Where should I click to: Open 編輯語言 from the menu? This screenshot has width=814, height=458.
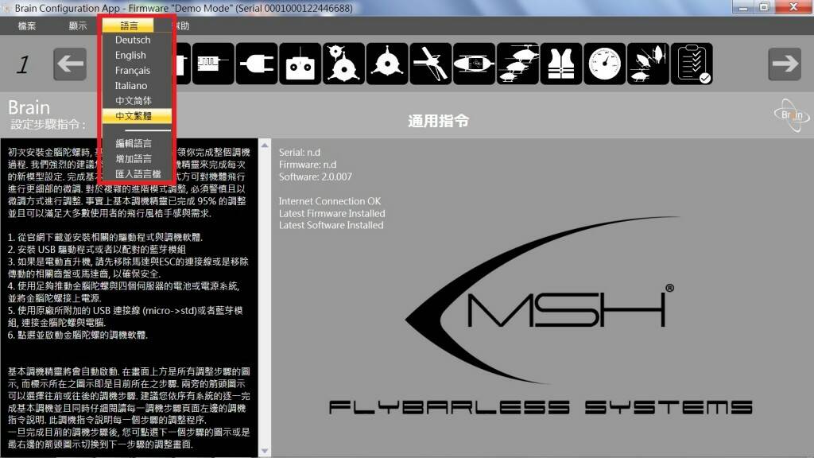click(x=134, y=143)
